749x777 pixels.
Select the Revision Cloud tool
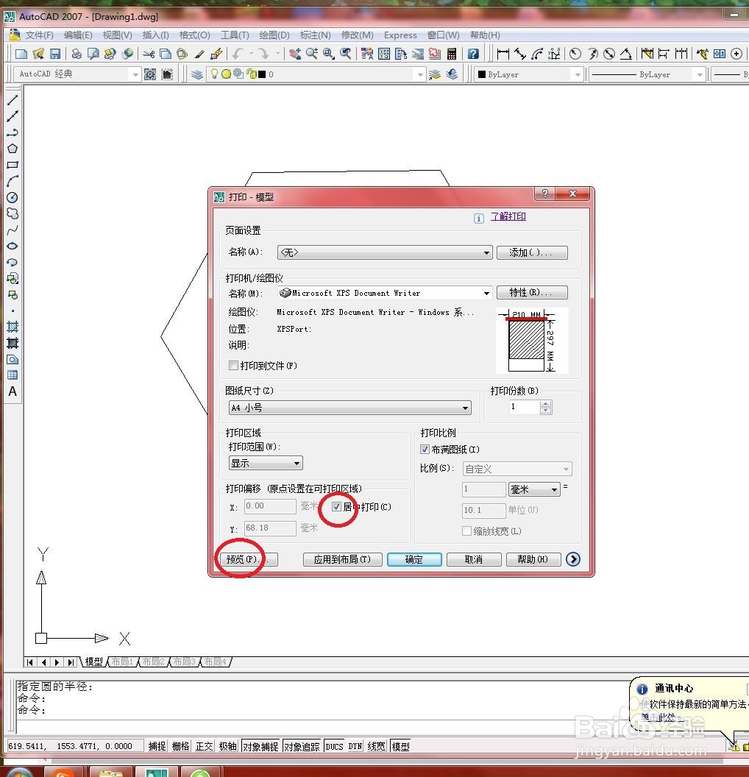(x=13, y=213)
